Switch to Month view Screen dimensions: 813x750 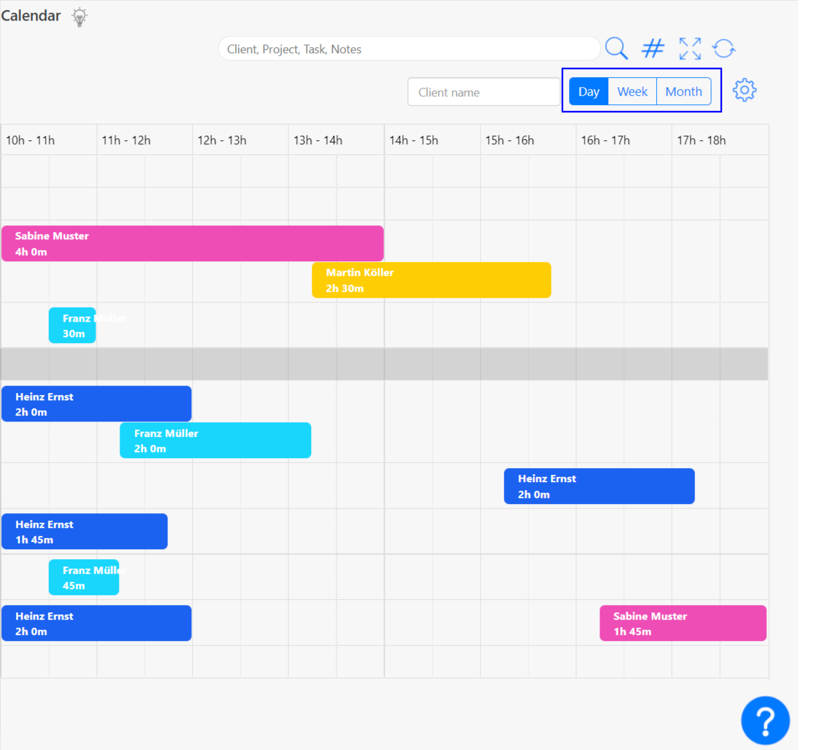tap(683, 91)
